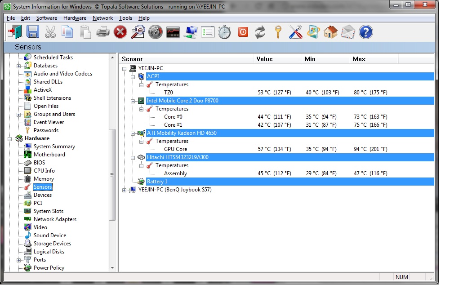
Task: Click the Windows update toolbar icon
Action: [x=313, y=32]
